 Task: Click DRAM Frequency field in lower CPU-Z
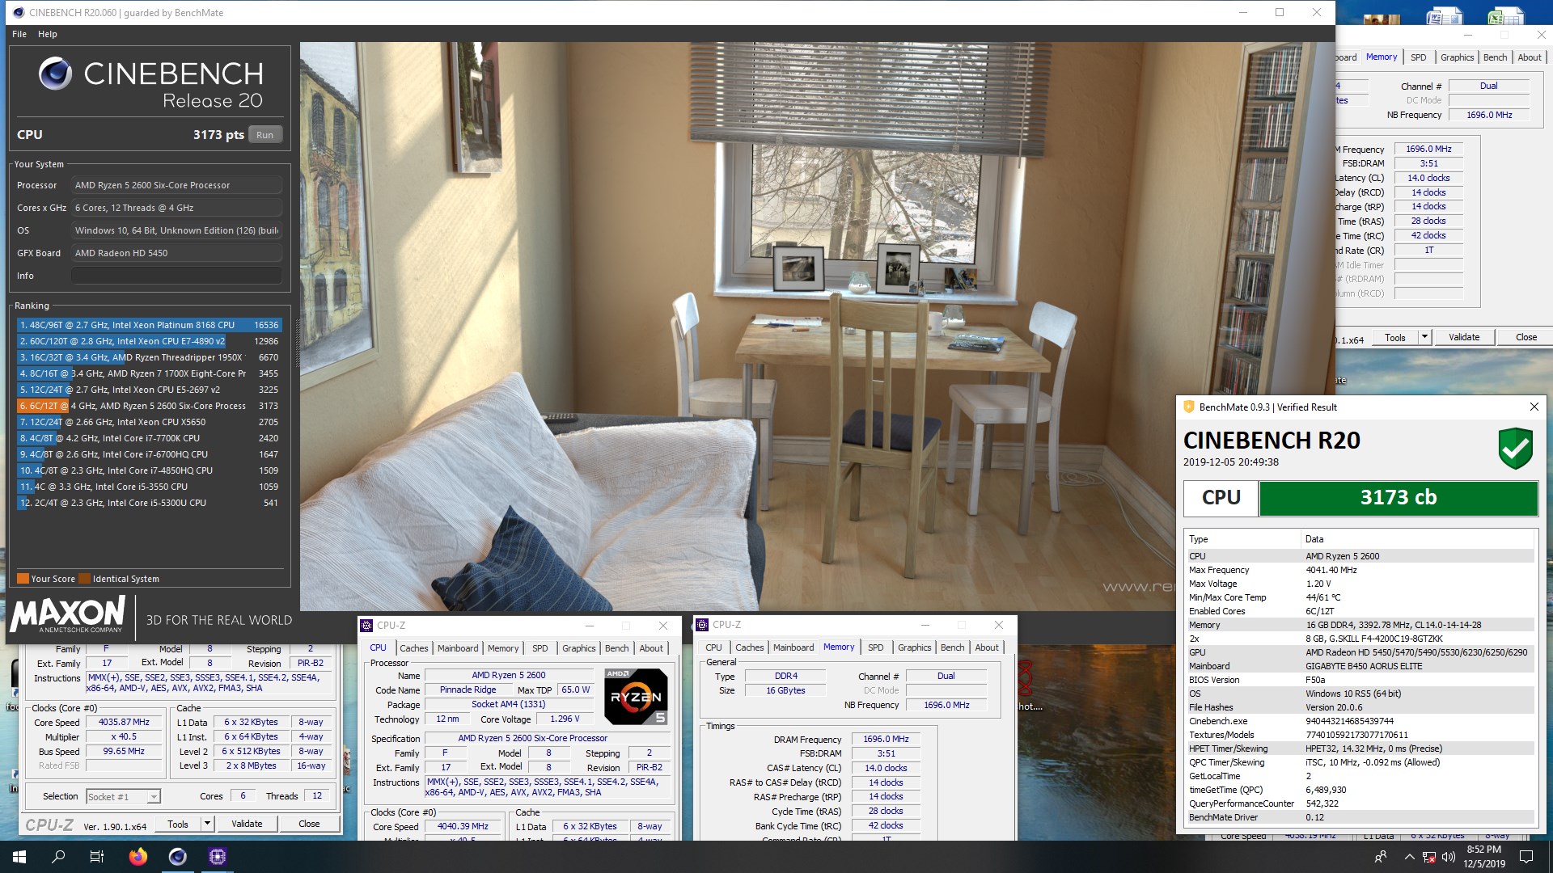click(886, 739)
